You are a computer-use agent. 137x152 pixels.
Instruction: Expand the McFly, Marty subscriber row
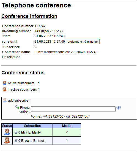click(x=16, y=132)
